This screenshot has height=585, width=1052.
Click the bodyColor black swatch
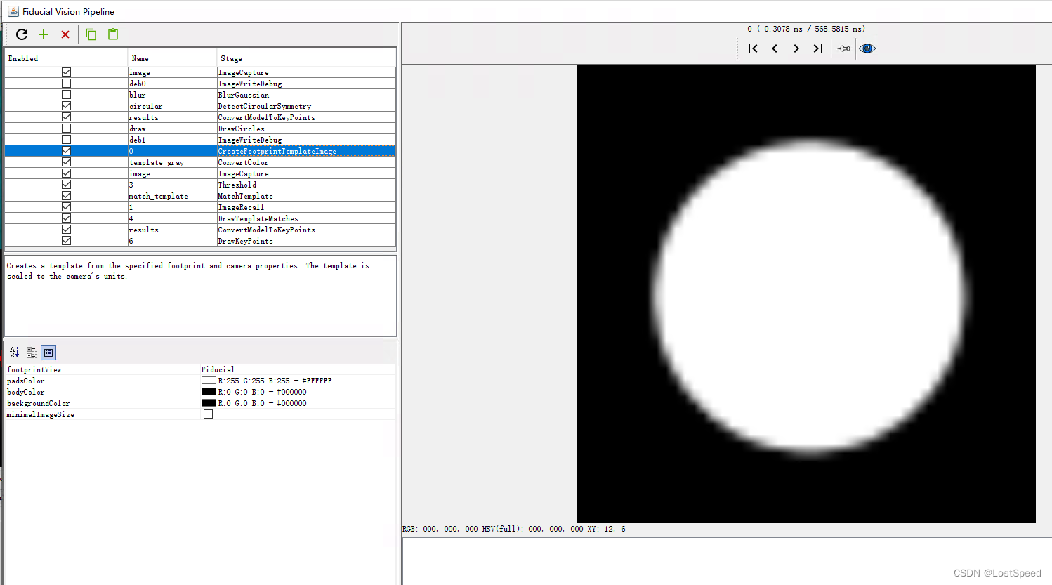(209, 392)
